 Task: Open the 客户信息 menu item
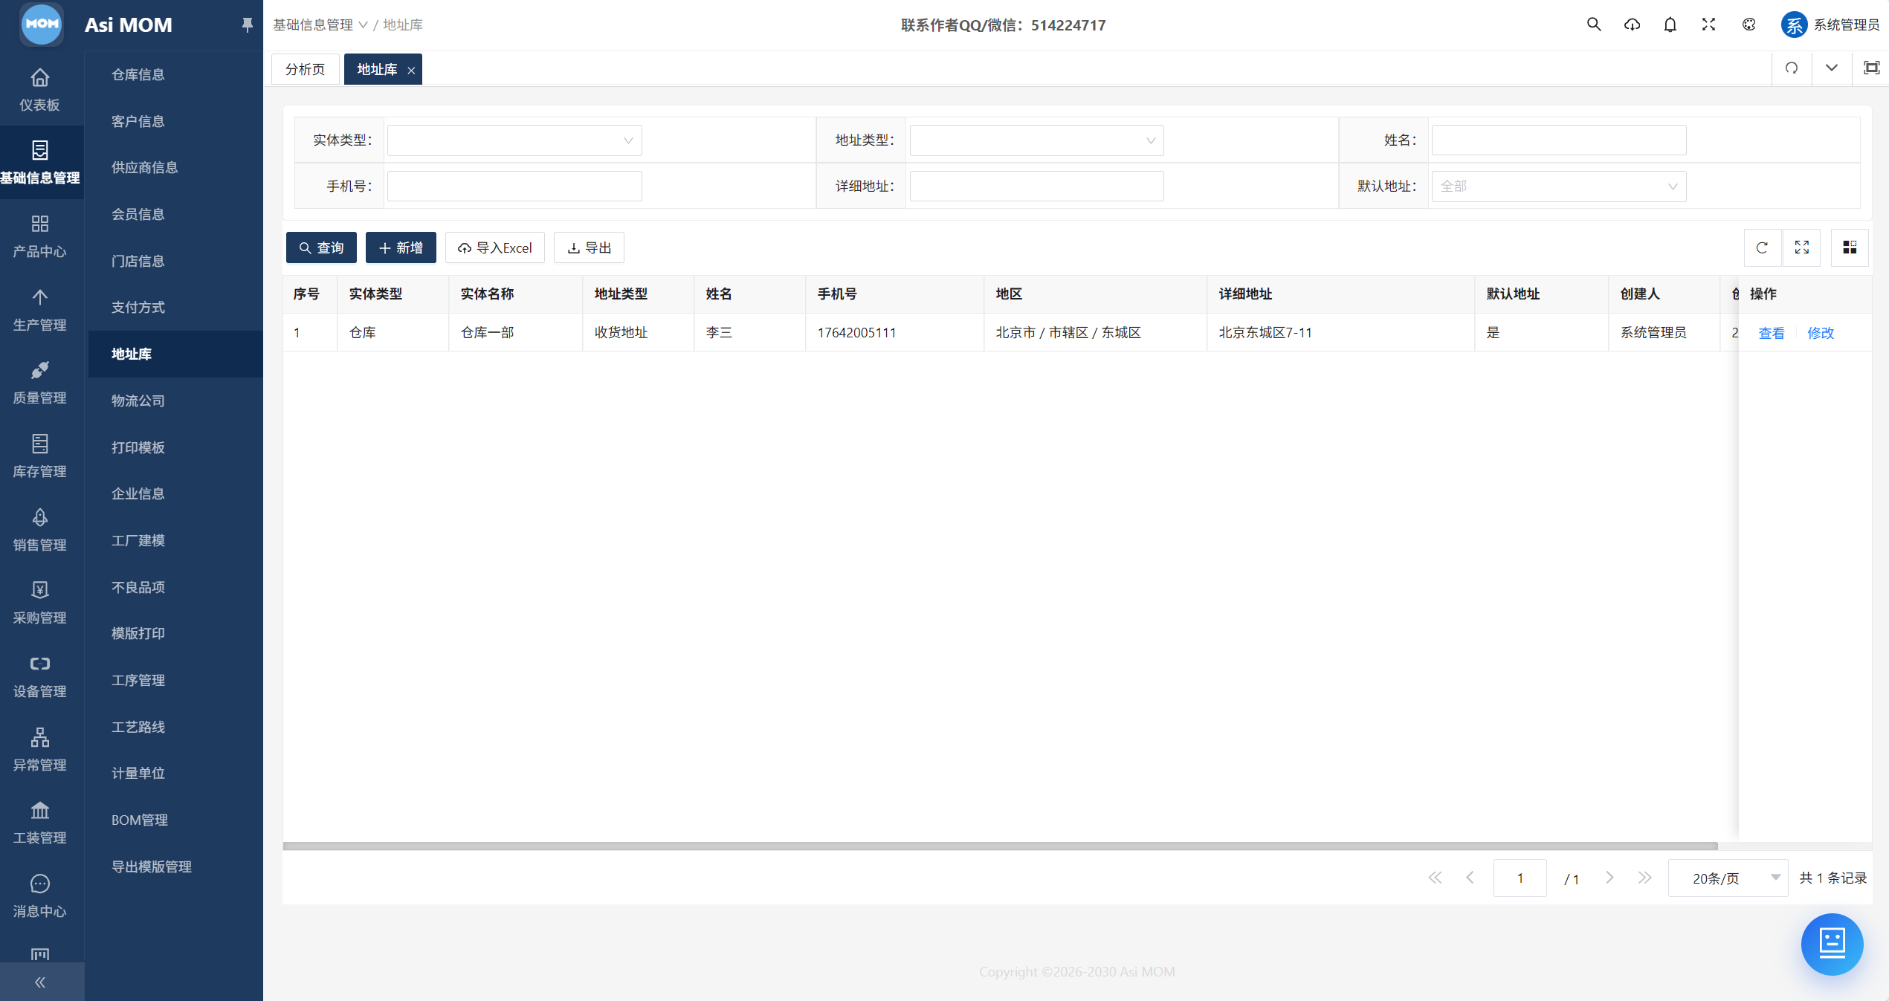pyautogui.click(x=138, y=121)
